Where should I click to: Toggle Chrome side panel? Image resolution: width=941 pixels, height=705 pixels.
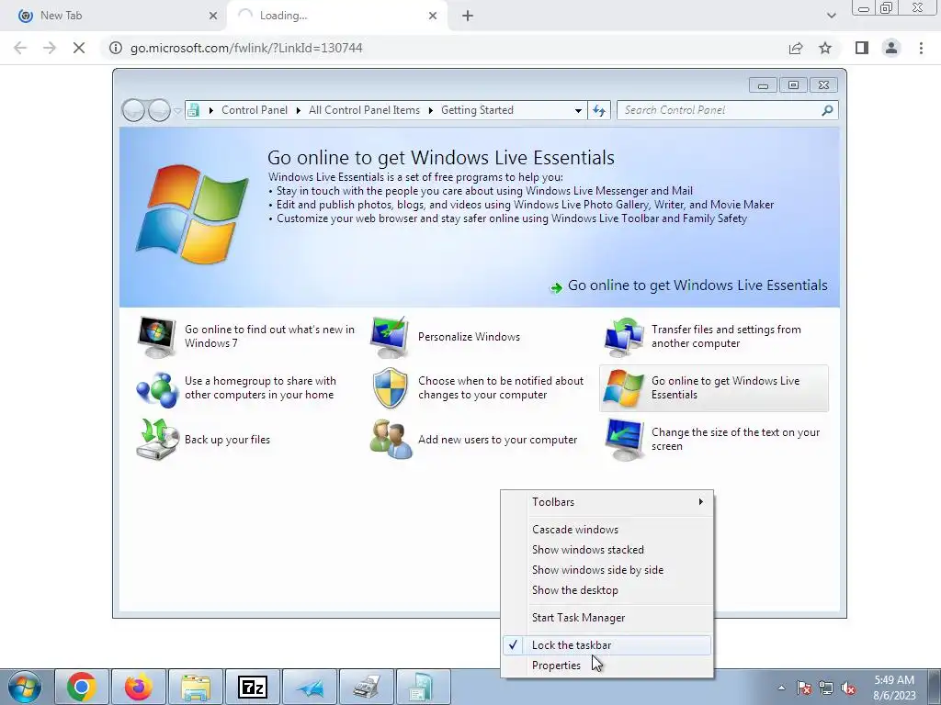(862, 48)
